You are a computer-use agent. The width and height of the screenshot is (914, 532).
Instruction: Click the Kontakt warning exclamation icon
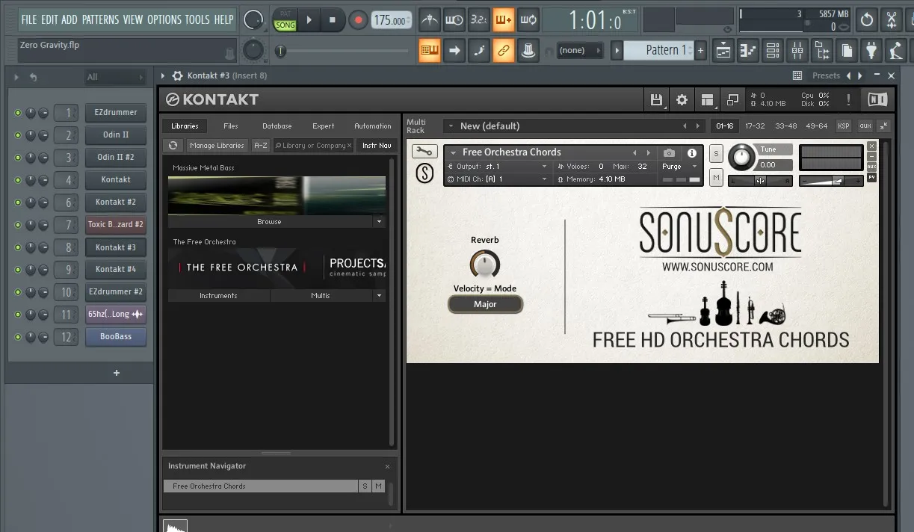(x=848, y=99)
